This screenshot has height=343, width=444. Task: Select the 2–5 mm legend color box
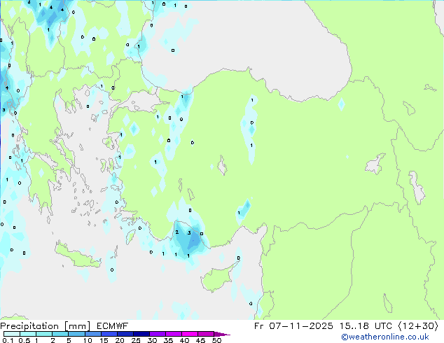click(60, 334)
